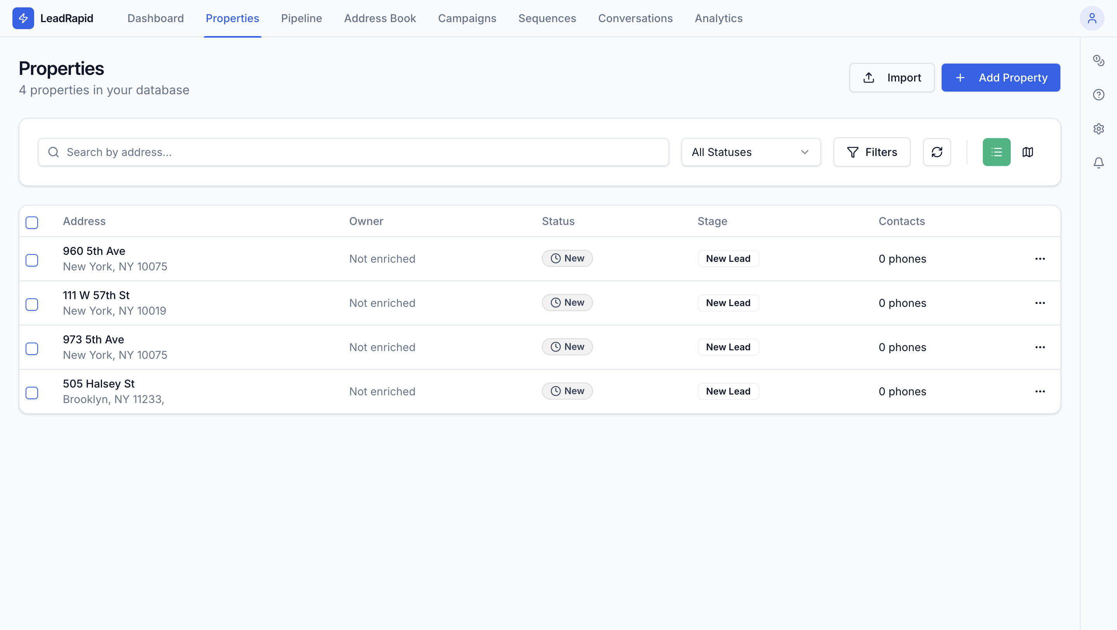1117x630 pixels.
Task: Open the Filters panel
Action: point(871,152)
